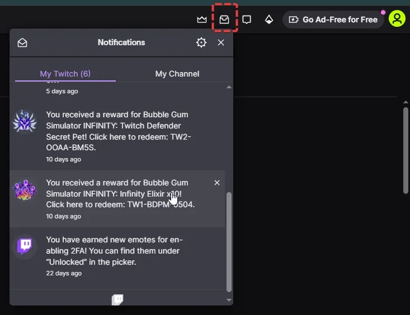This screenshot has width=410, height=315.
Task: Click the page's right-side vertical scrollbar
Action: (406, 150)
